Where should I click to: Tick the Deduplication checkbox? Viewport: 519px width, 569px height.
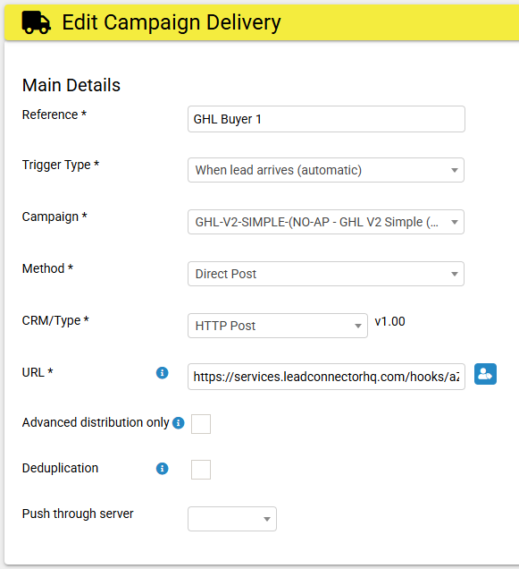201,470
